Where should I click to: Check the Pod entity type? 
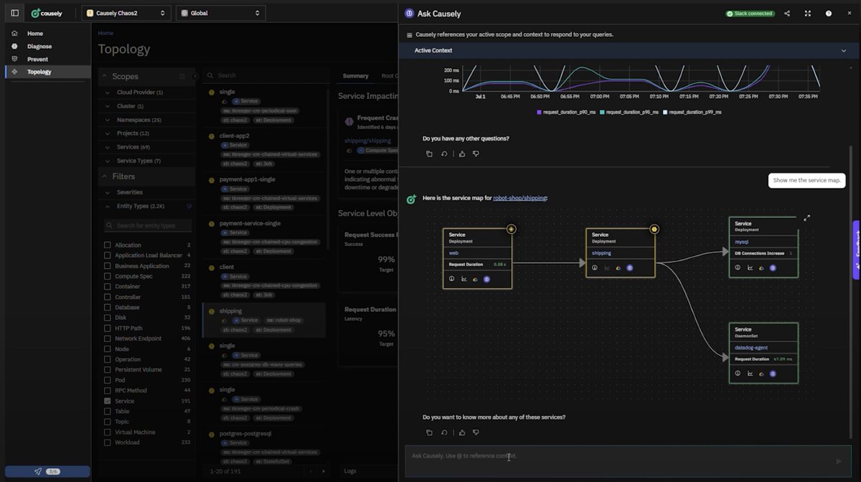coord(108,380)
